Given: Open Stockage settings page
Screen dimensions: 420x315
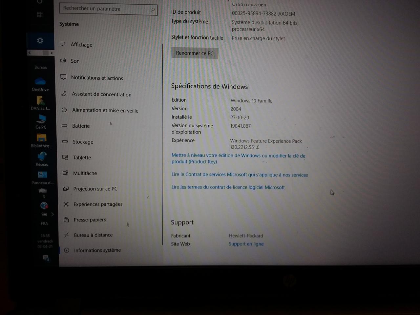Looking at the screenshot, I should point(83,142).
